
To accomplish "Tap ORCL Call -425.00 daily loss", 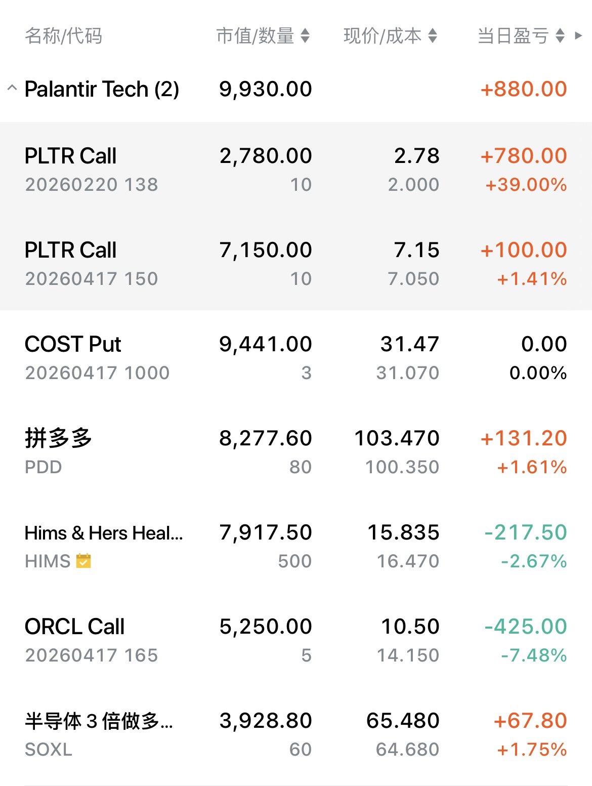I will coord(526,627).
